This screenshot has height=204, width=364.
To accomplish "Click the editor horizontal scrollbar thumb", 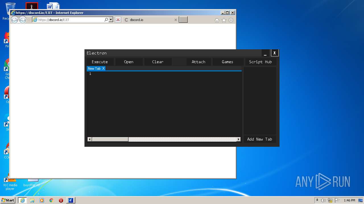I will tap(110, 139).
